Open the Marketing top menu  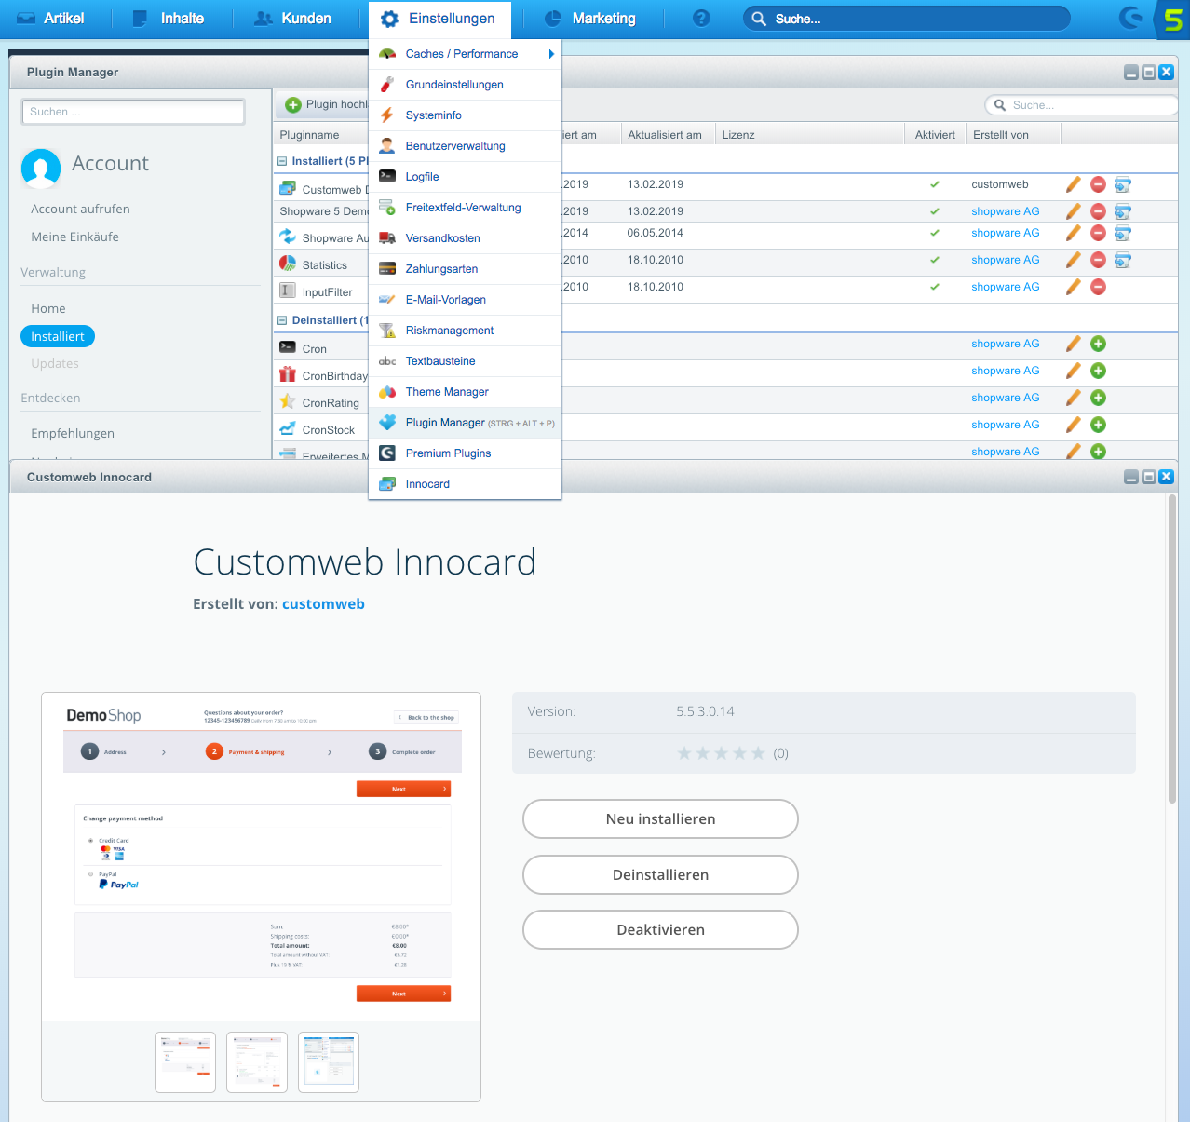(589, 19)
